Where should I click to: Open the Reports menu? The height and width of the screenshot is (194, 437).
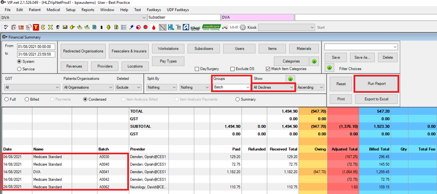click(x=88, y=10)
